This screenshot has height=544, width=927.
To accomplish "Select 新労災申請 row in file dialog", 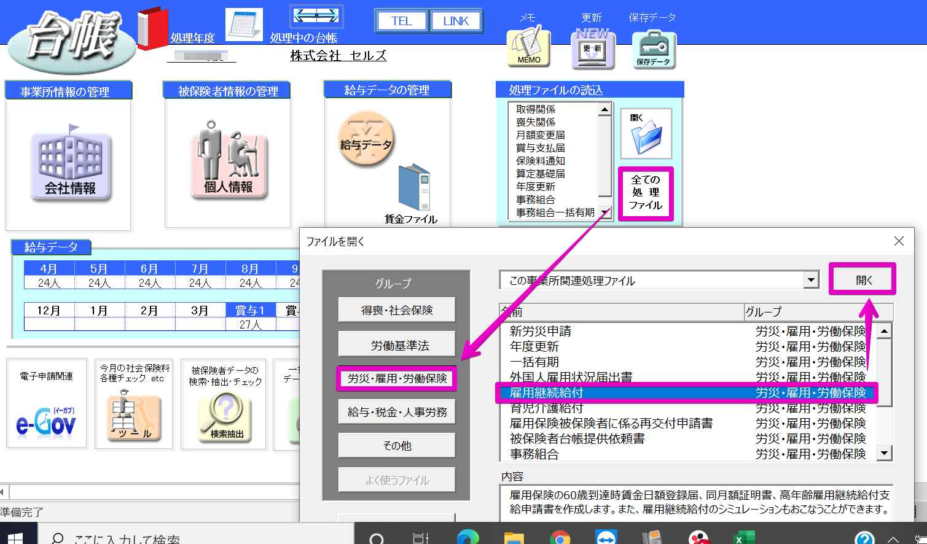I will click(687, 331).
